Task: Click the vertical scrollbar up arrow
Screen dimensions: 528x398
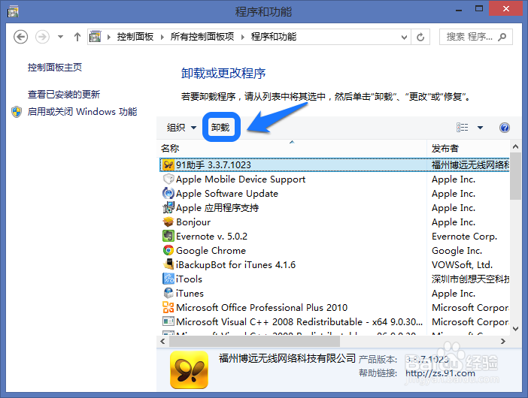Action: tap(515, 146)
